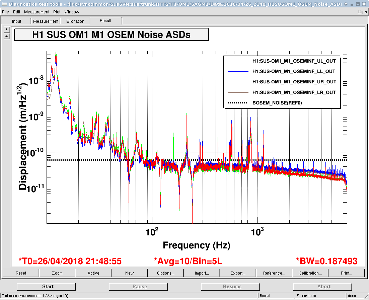Open the Plot menu
This screenshot has height=300, width=369.
click(x=57, y=12)
